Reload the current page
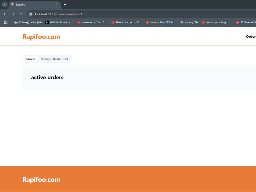256x192 pixels. pyautogui.click(x=21, y=14)
